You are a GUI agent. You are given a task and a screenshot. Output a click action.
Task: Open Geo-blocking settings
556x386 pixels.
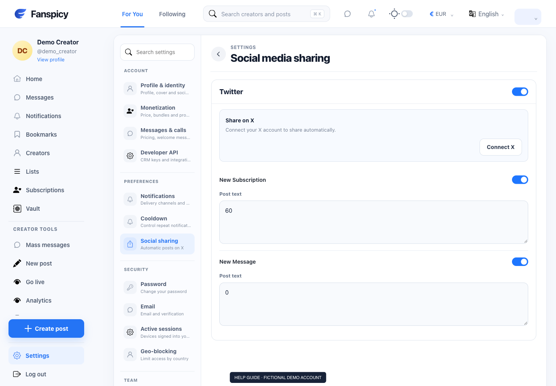pyautogui.click(x=157, y=354)
